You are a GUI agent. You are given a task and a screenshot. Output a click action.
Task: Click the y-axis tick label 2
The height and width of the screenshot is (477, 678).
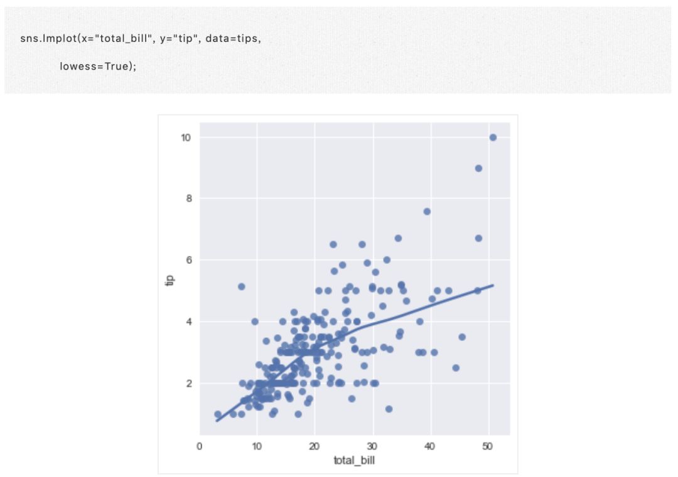click(x=189, y=383)
